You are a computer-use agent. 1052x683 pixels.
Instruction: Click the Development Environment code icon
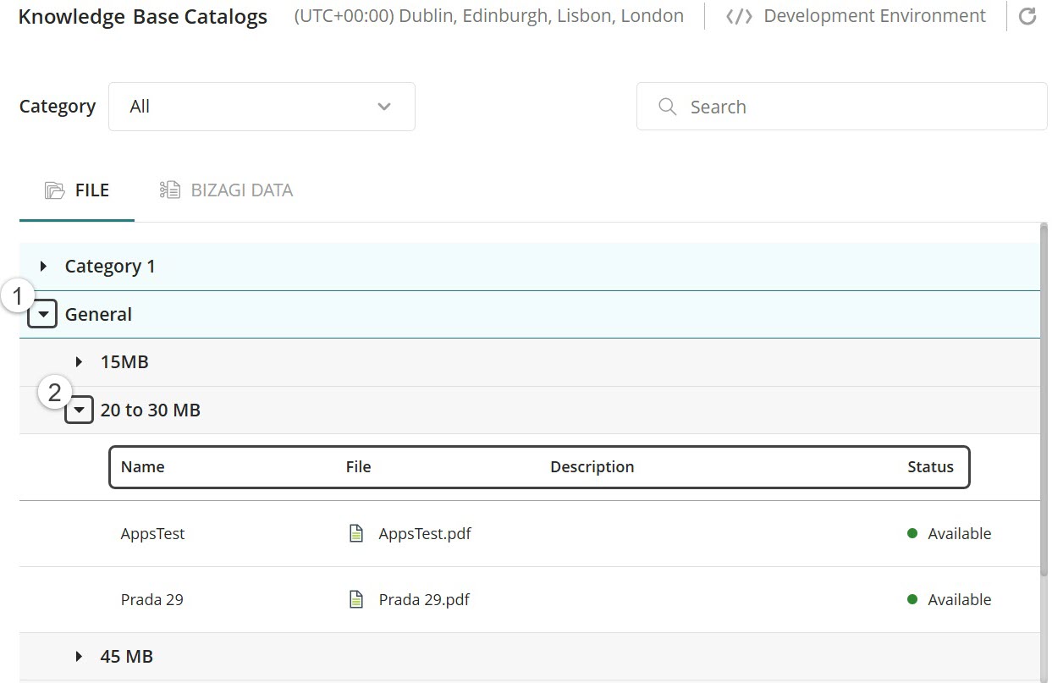737,15
